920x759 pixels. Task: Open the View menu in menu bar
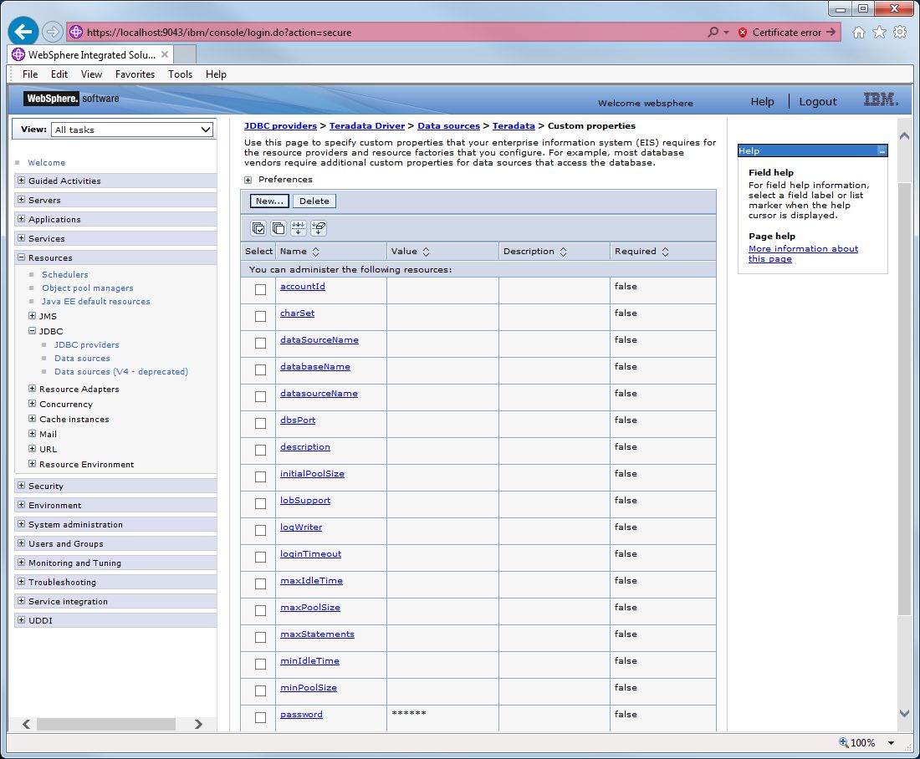click(x=91, y=74)
